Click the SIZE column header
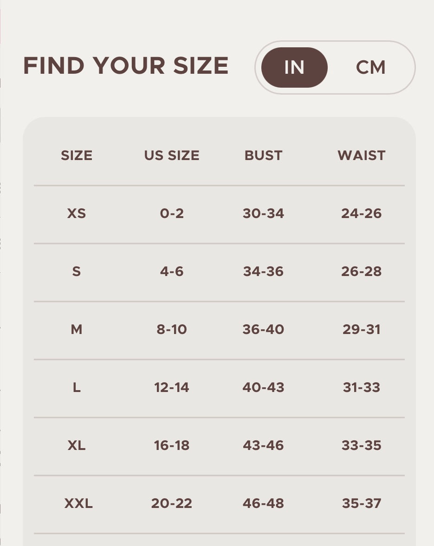 77,155
